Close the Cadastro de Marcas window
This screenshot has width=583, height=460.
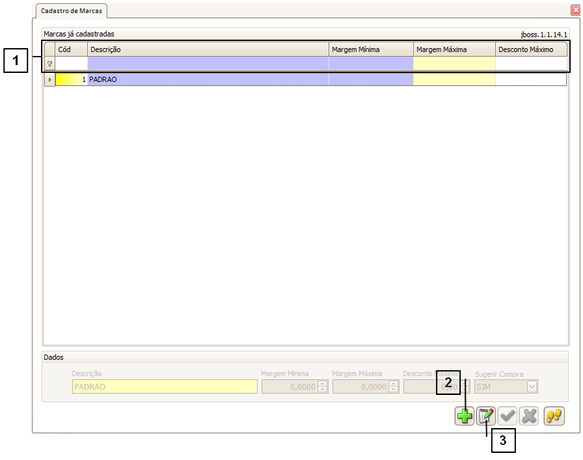[x=575, y=11]
